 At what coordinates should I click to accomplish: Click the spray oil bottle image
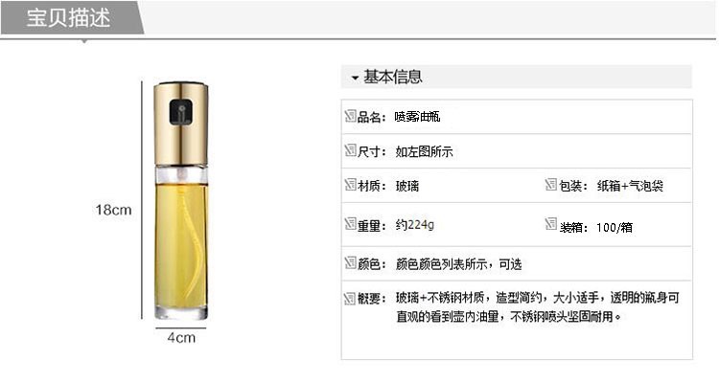(181, 201)
